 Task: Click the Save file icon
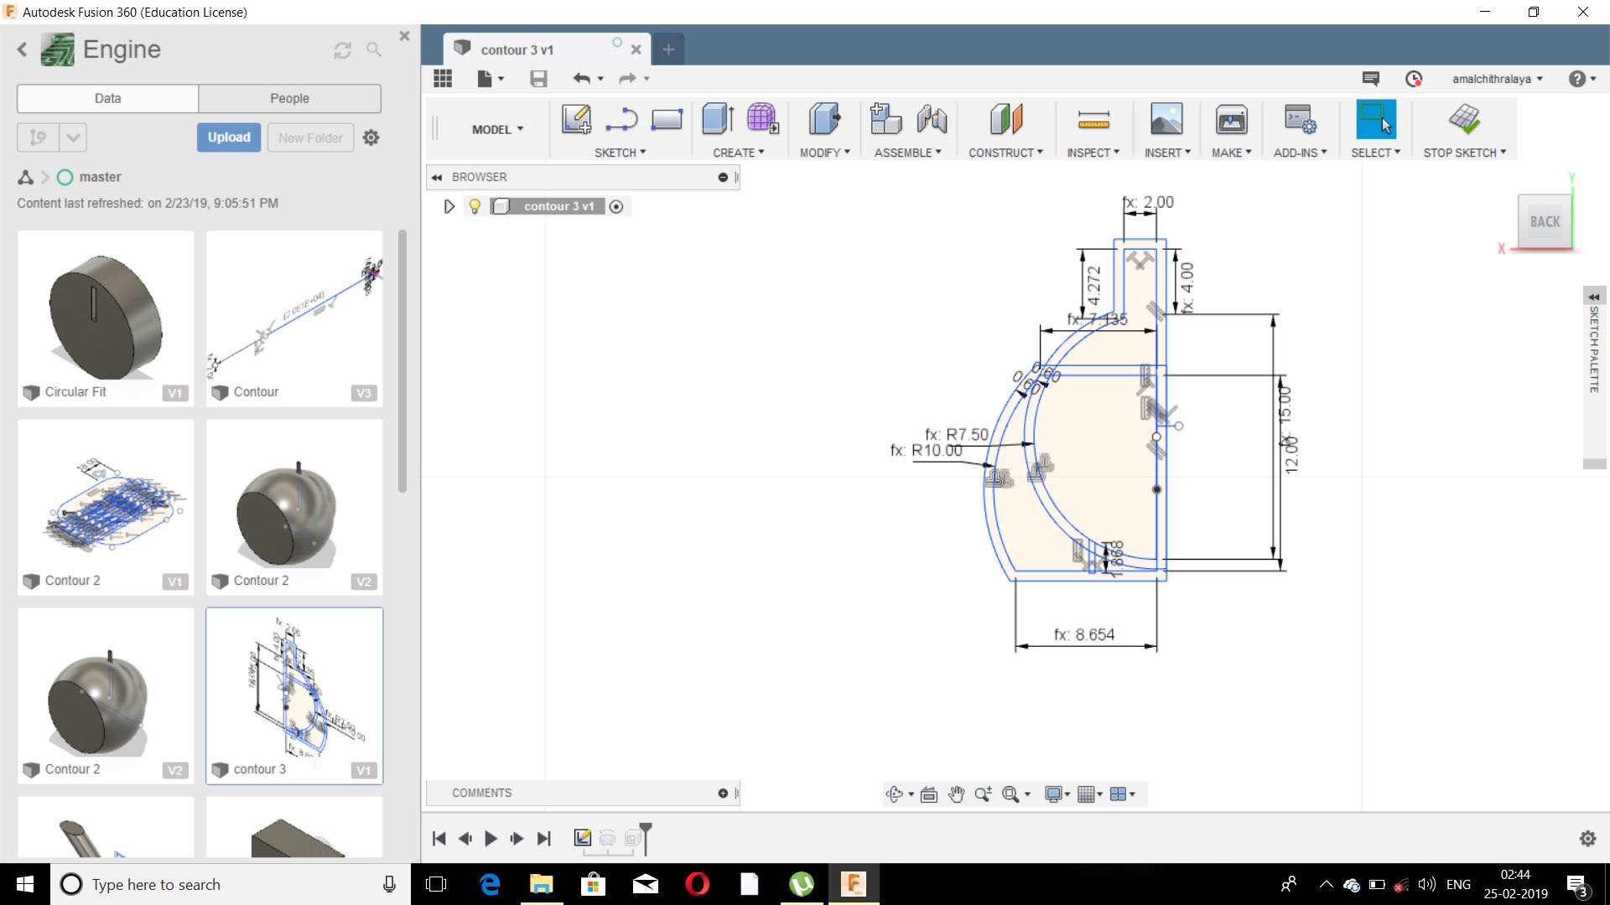538,79
